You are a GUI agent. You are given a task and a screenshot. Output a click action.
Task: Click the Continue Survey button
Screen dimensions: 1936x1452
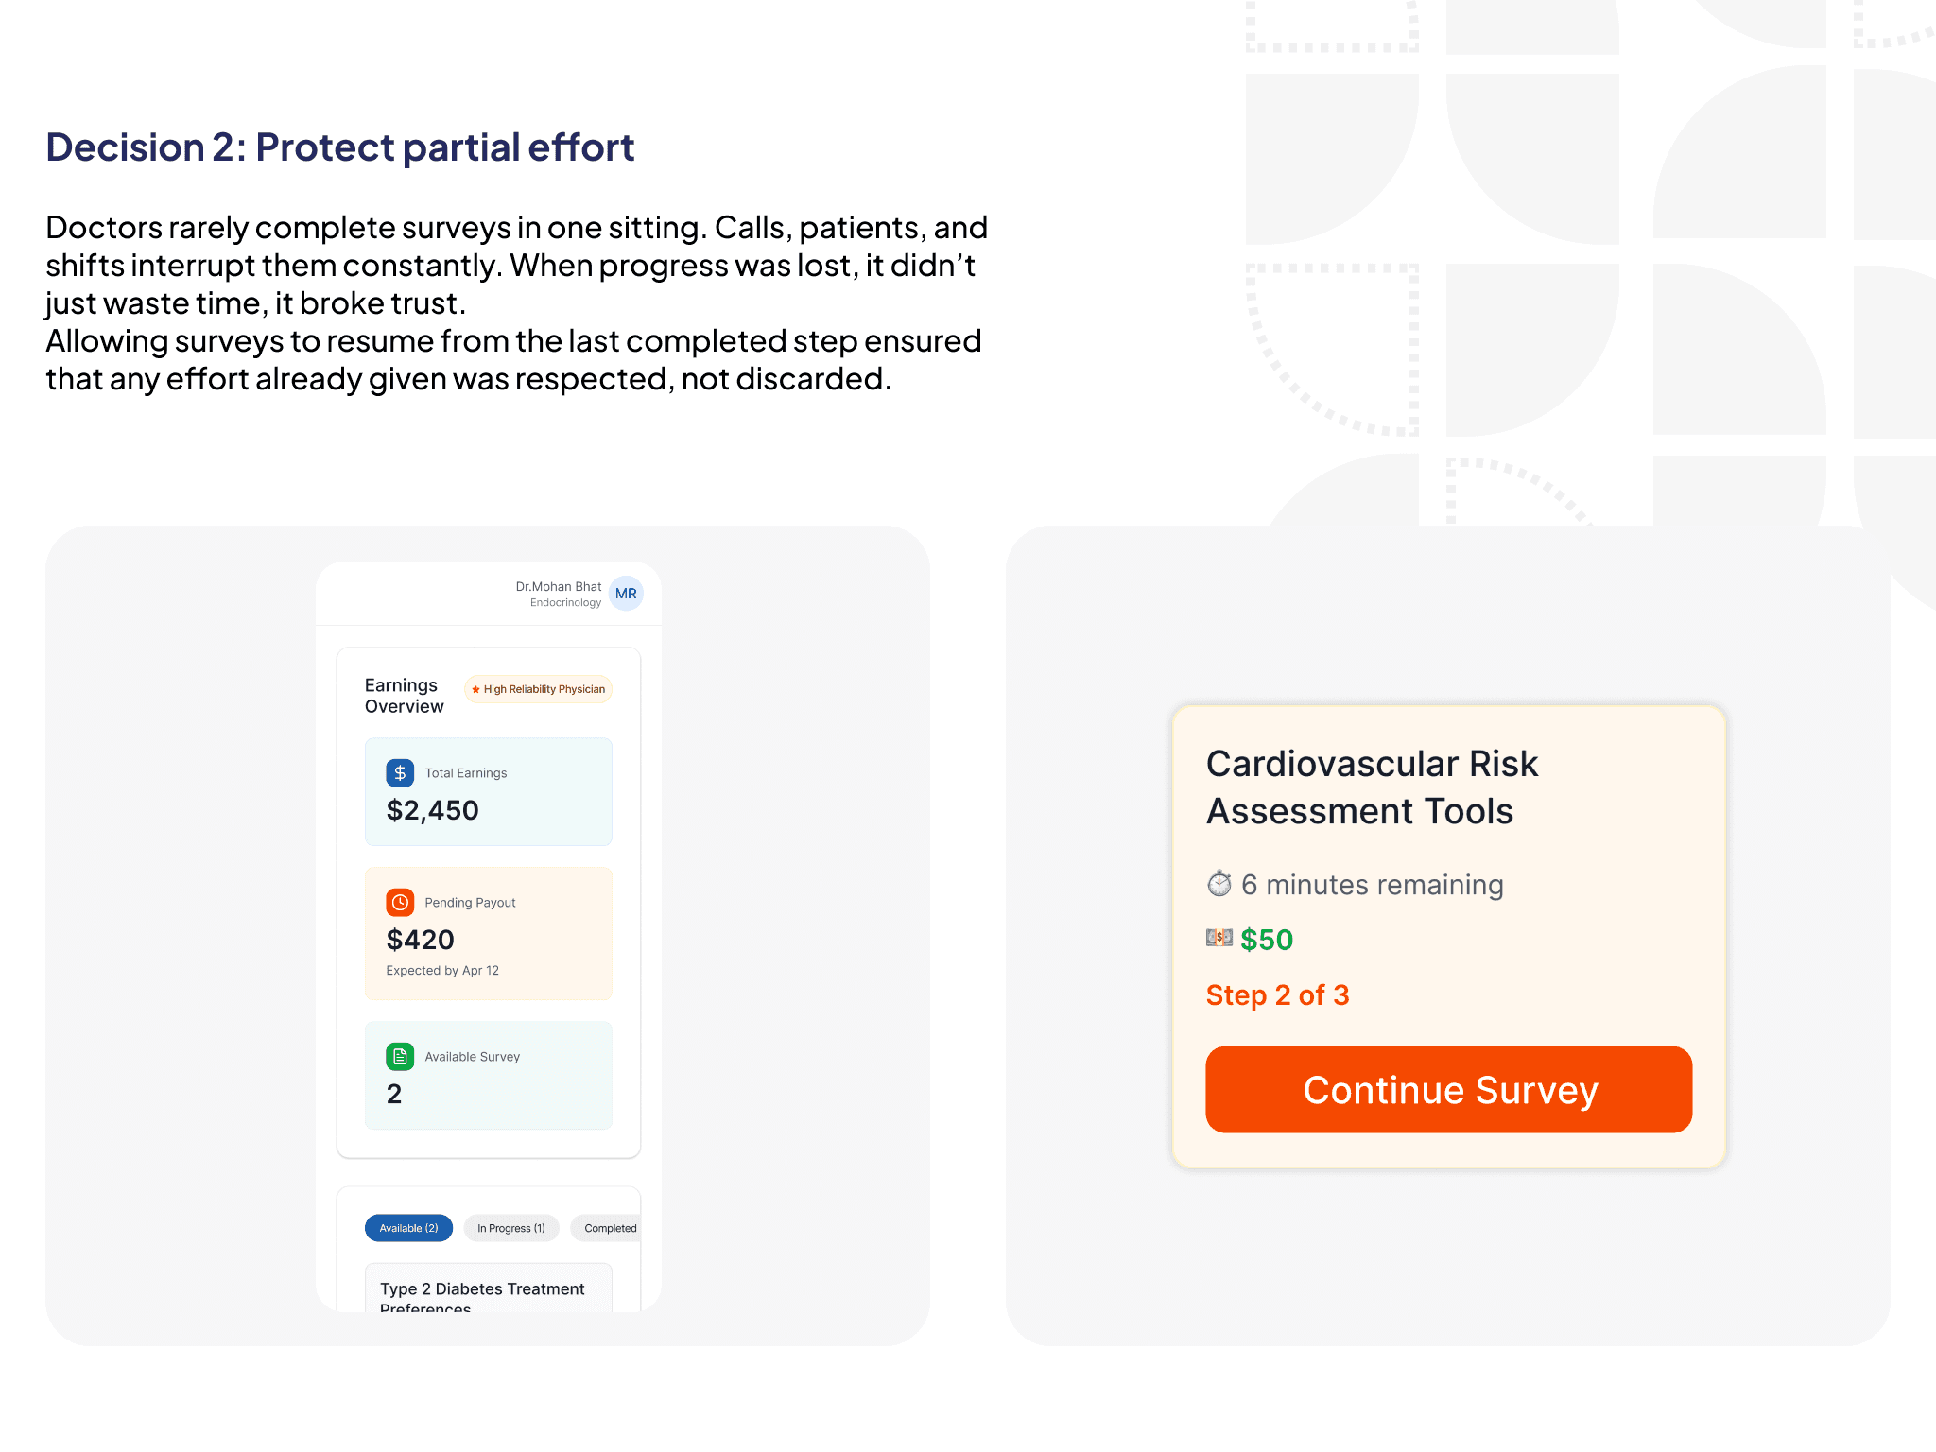click(x=1448, y=1090)
